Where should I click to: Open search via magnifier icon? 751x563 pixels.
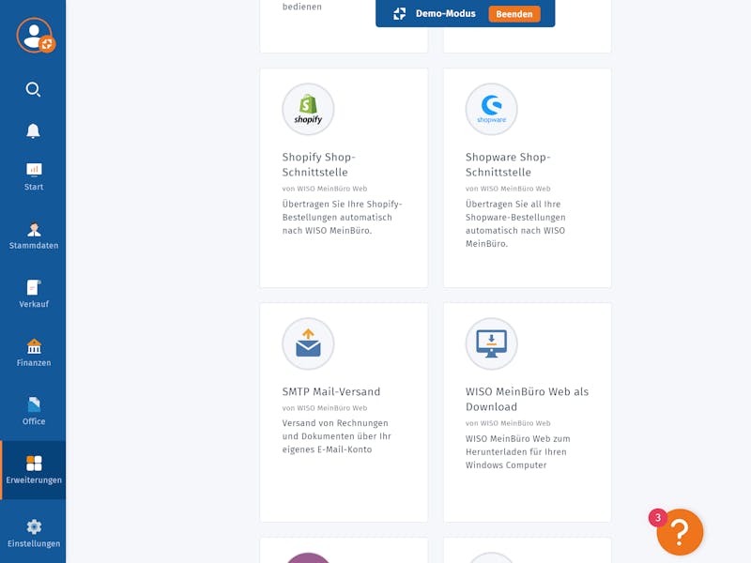33,89
